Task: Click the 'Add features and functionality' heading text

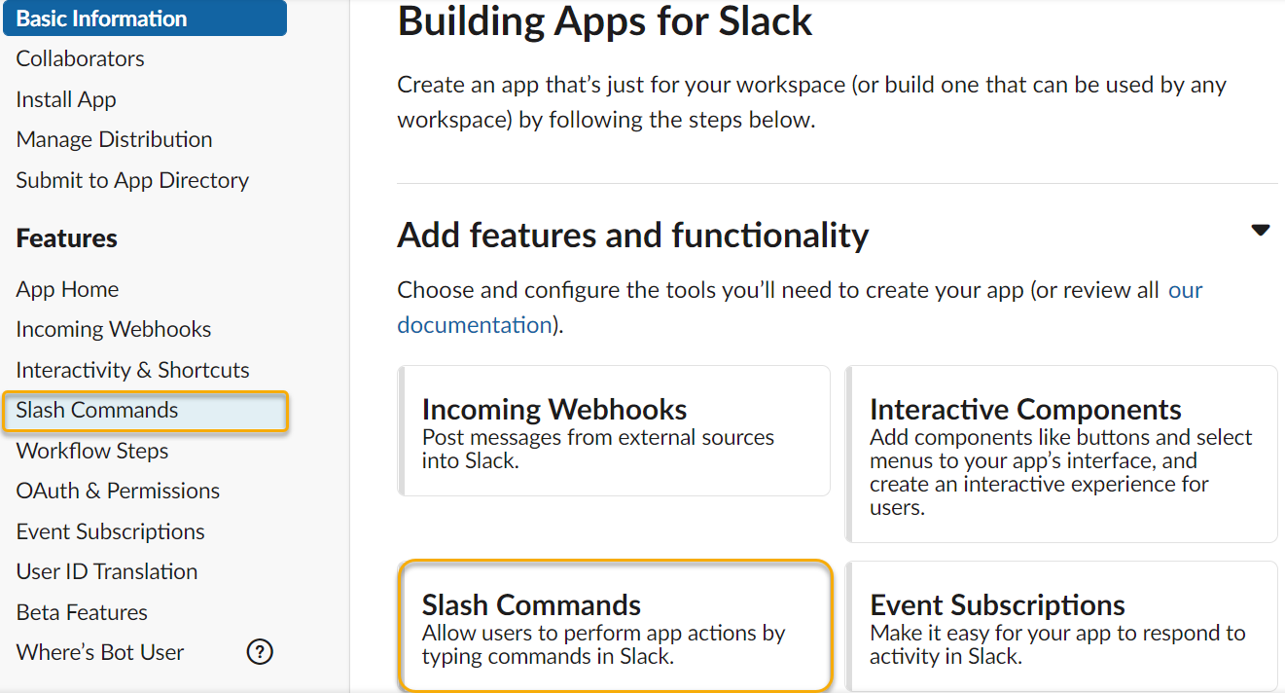Action: [633, 236]
